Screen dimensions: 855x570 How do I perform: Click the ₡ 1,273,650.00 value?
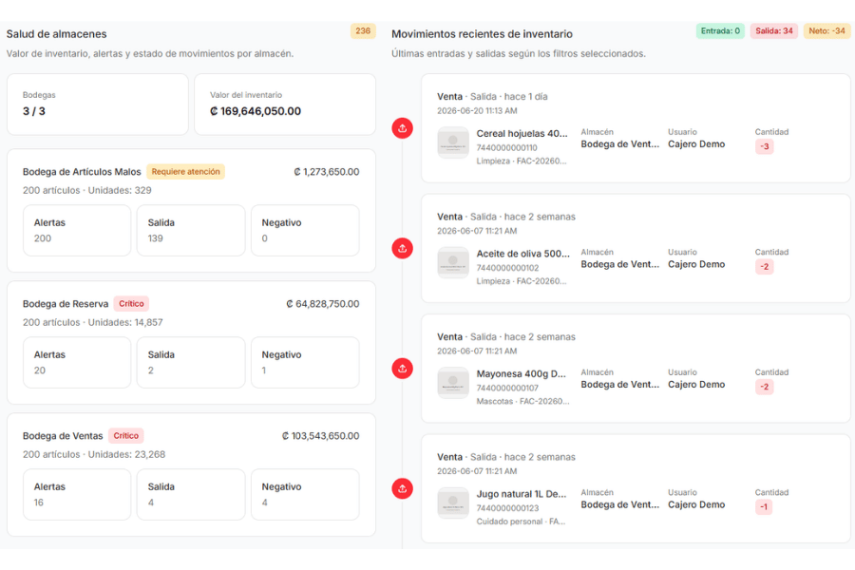tap(327, 172)
